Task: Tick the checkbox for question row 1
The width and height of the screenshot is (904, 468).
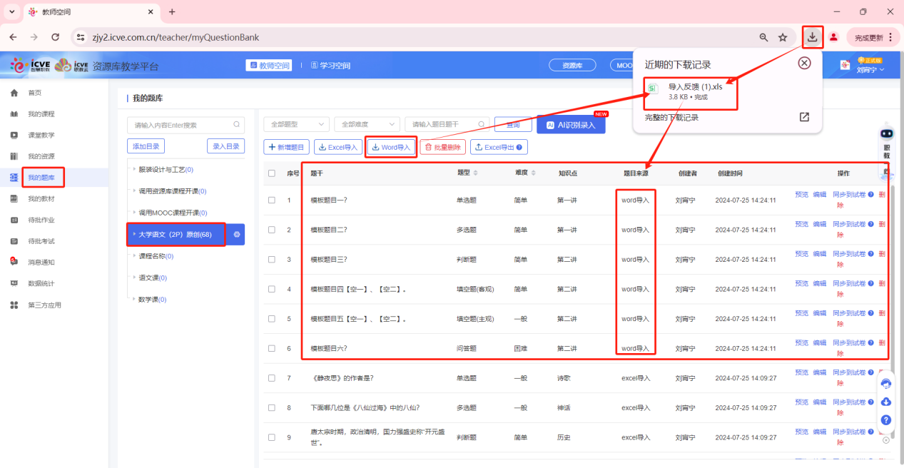Action: [x=271, y=200]
